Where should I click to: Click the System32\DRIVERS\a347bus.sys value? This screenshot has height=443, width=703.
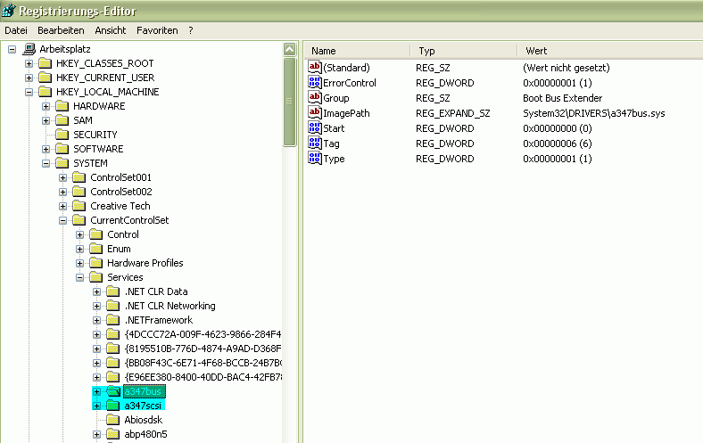tap(593, 113)
